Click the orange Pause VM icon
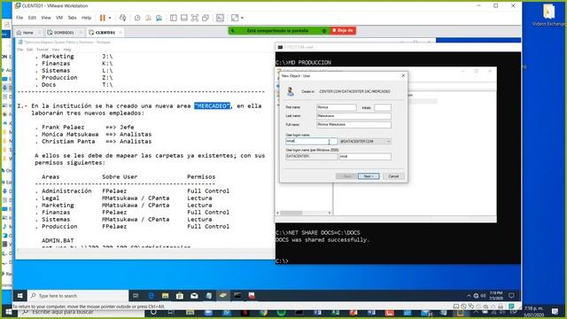Screen dimensions: 567x319 pos(103,18)
